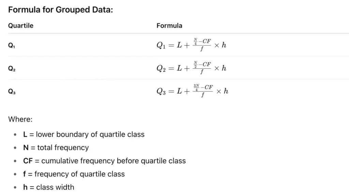The width and height of the screenshot is (349, 194).
Task: Click the Q2 formula equation
Action: click(x=191, y=68)
